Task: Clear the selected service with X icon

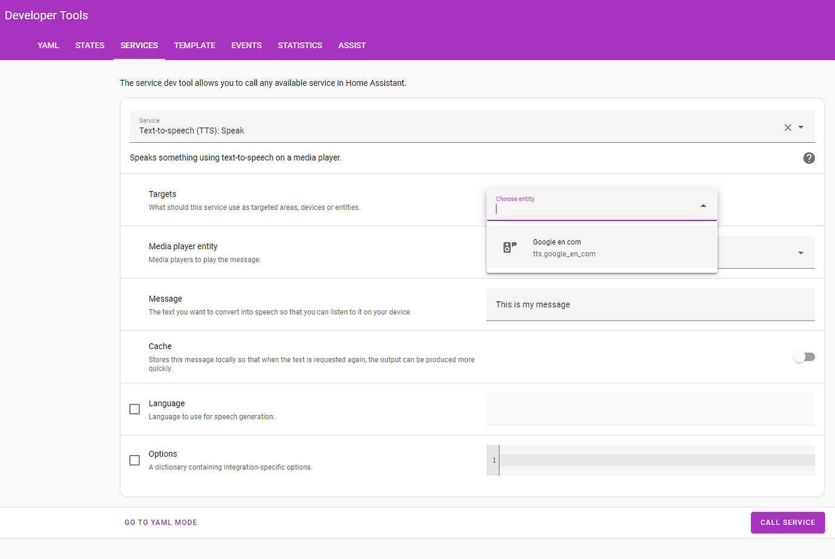Action: tap(788, 128)
